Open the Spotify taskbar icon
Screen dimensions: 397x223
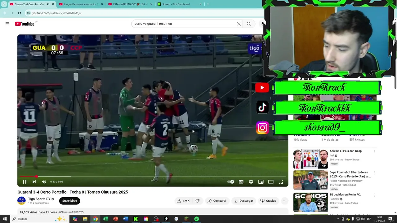tap(196, 219)
